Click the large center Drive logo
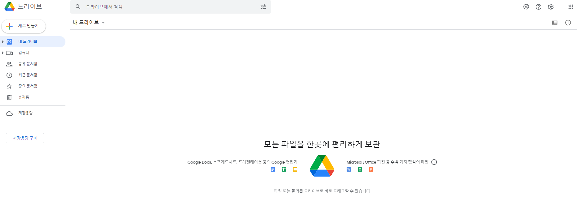577x201 pixels. 322,166
